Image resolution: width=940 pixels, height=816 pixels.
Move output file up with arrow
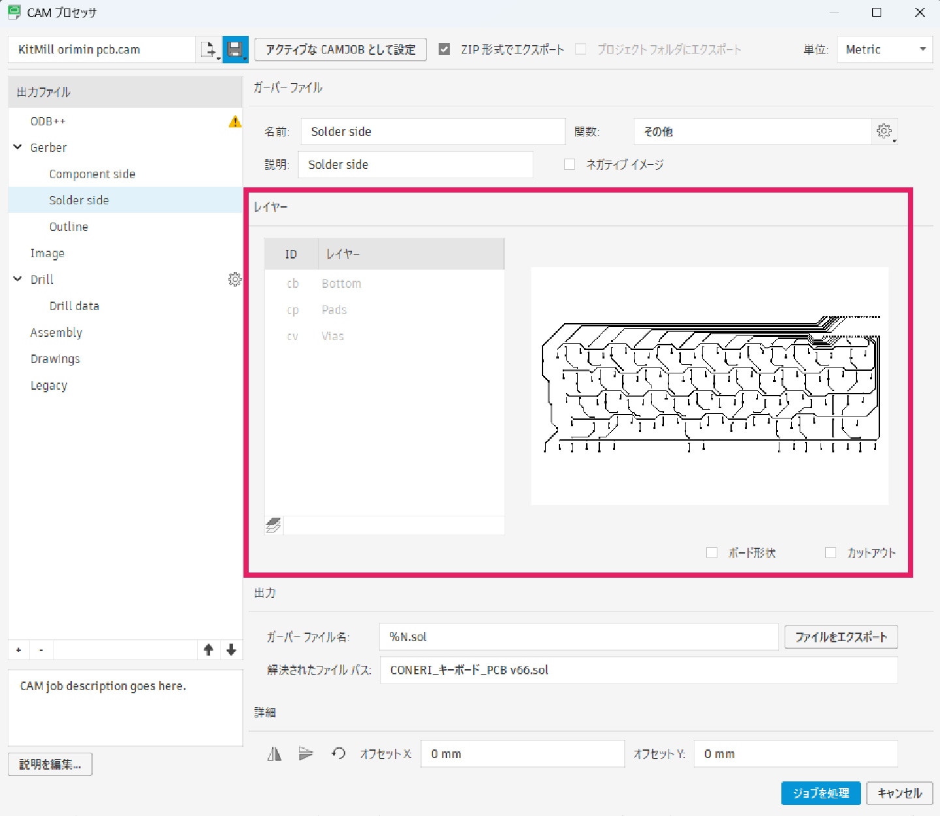[208, 650]
